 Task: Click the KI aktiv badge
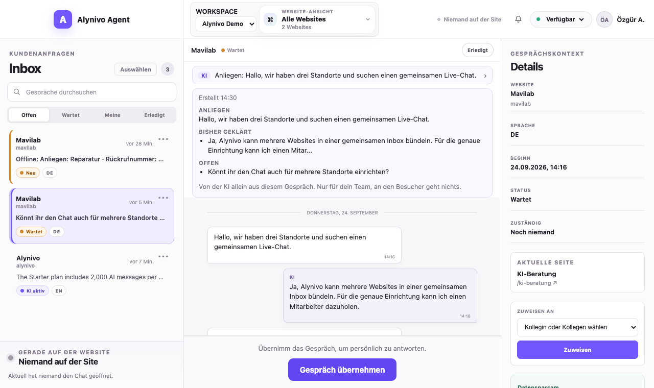pos(33,290)
